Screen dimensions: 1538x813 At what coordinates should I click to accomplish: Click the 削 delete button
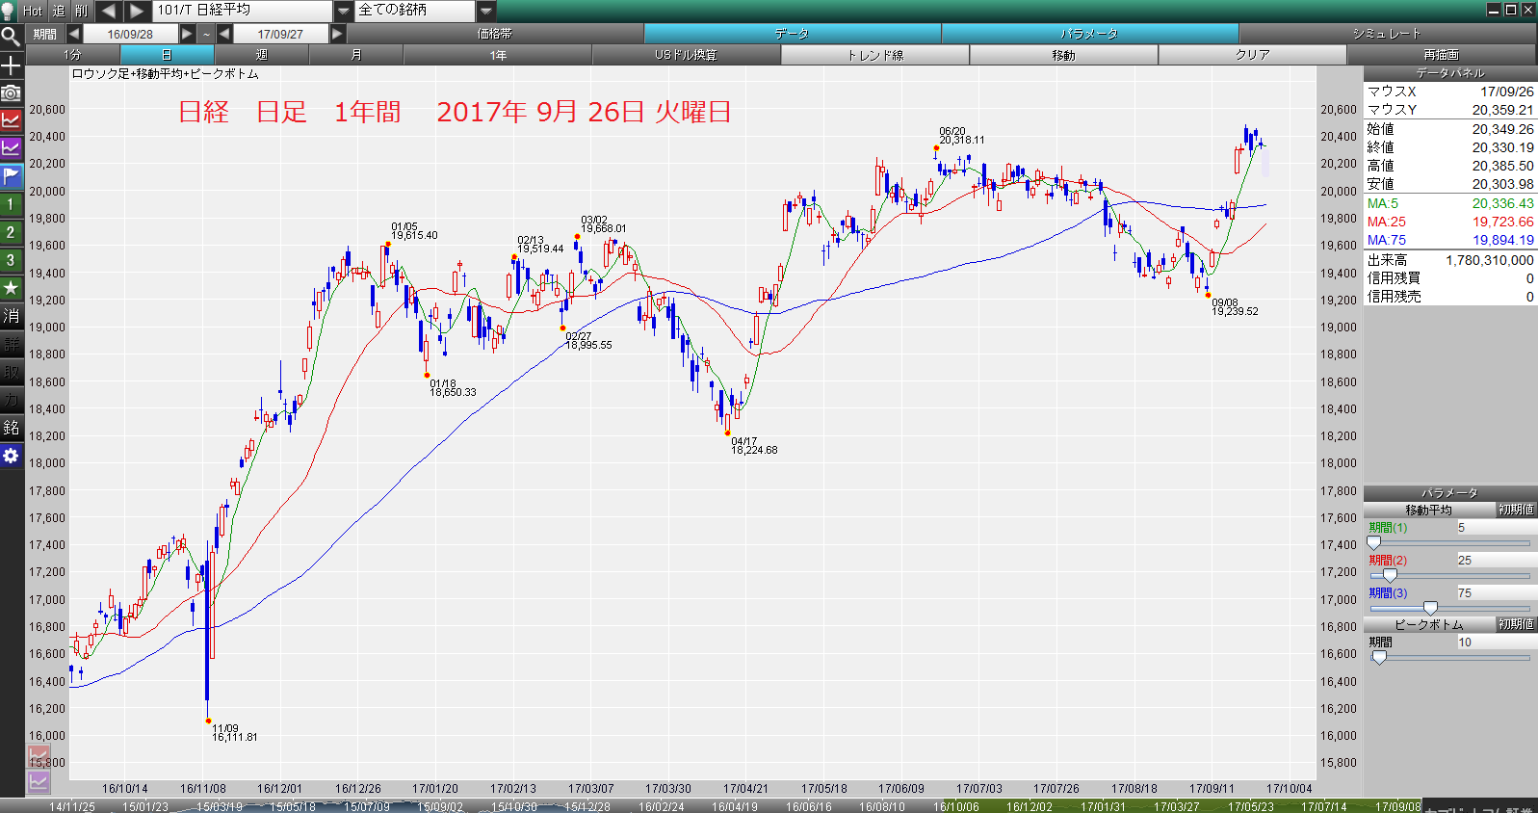[x=81, y=11]
